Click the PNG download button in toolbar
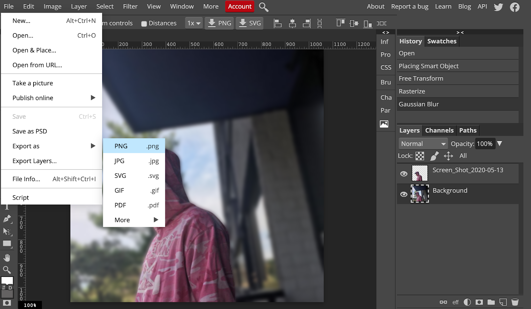The image size is (531, 309). pos(219,23)
